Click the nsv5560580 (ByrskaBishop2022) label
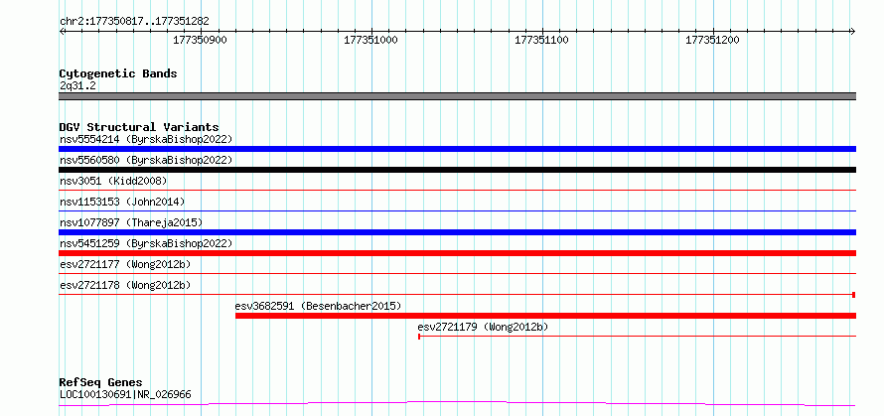Screen dimensions: 884x416 point(145,160)
